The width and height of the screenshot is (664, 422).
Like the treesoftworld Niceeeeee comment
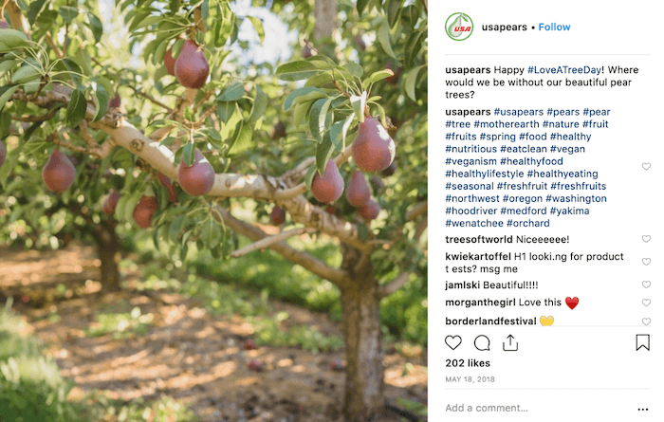pyautogui.click(x=646, y=239)
